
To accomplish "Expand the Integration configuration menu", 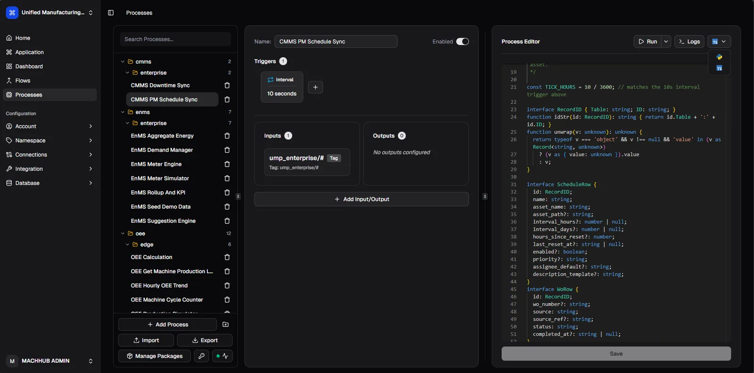I will click(49, 169).
